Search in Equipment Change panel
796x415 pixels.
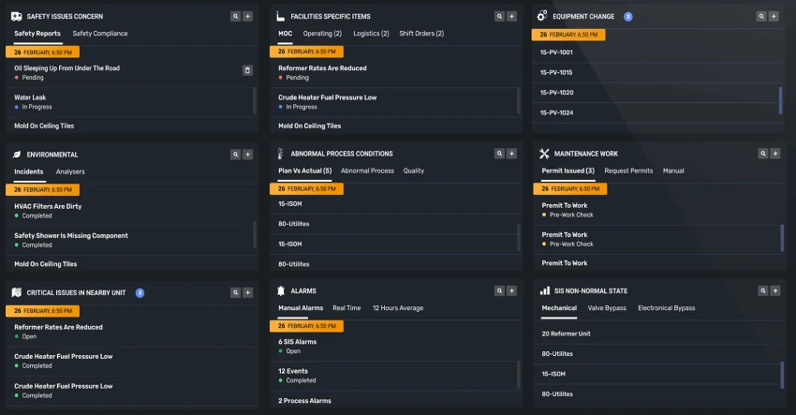coord(761,16)
